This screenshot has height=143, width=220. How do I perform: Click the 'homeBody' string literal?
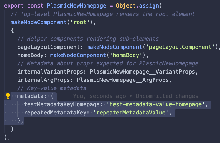pos(123,55)
